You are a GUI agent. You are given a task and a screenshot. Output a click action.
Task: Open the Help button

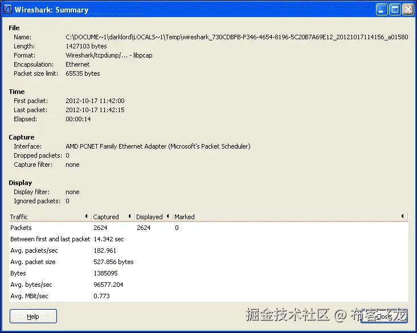(33, 316)
